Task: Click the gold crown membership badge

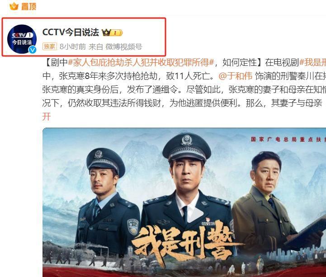Action: [112, 32]
